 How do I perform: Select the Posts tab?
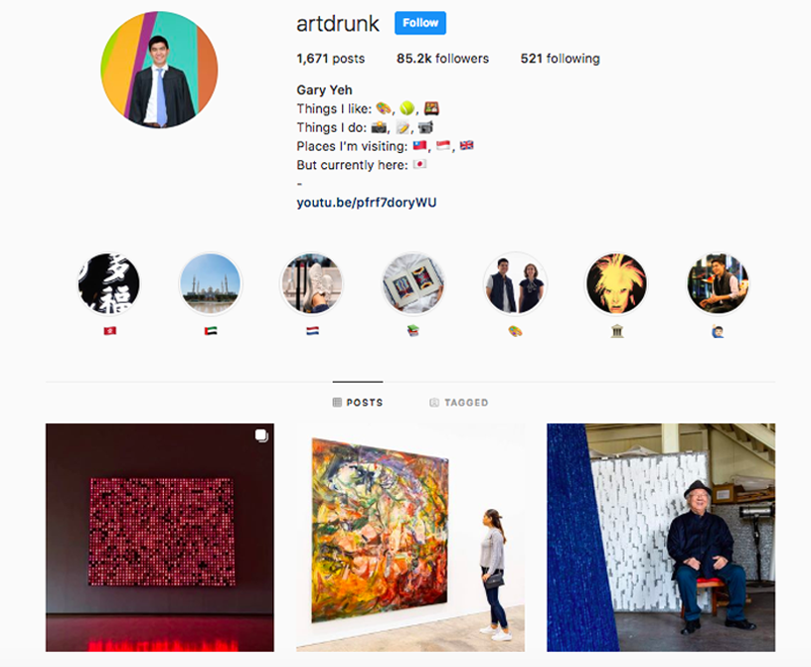pyautogui.click(x=358, y=402)
